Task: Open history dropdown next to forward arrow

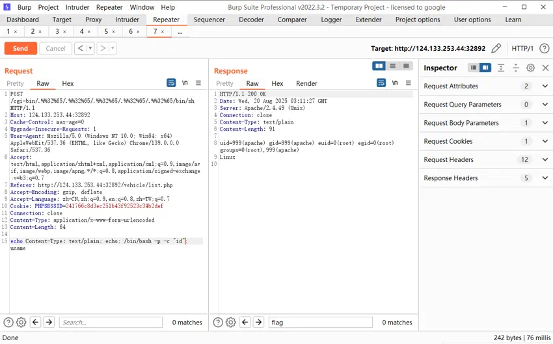Action: [113, 48]
